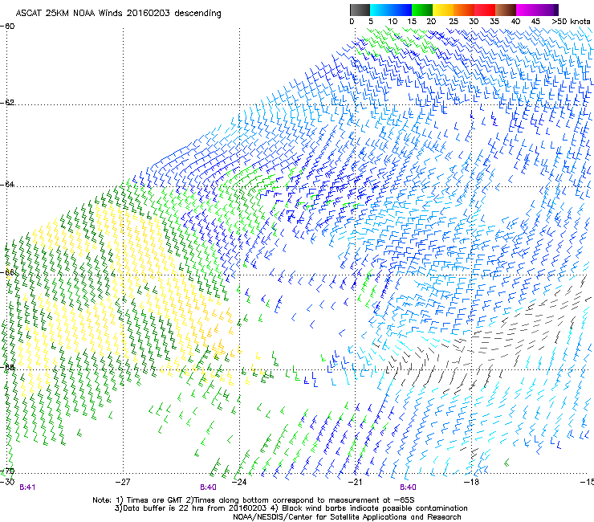The height and width of the screenshot is (522, 594).
Task: Click the '-66' latitude axis label
Action: pos(7,272)
